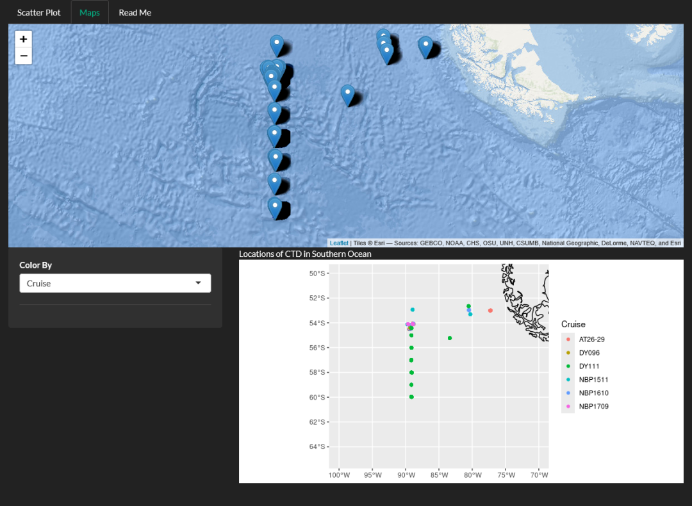Open the Read Me tab
The image size is (692, 506).
(135, 12)
